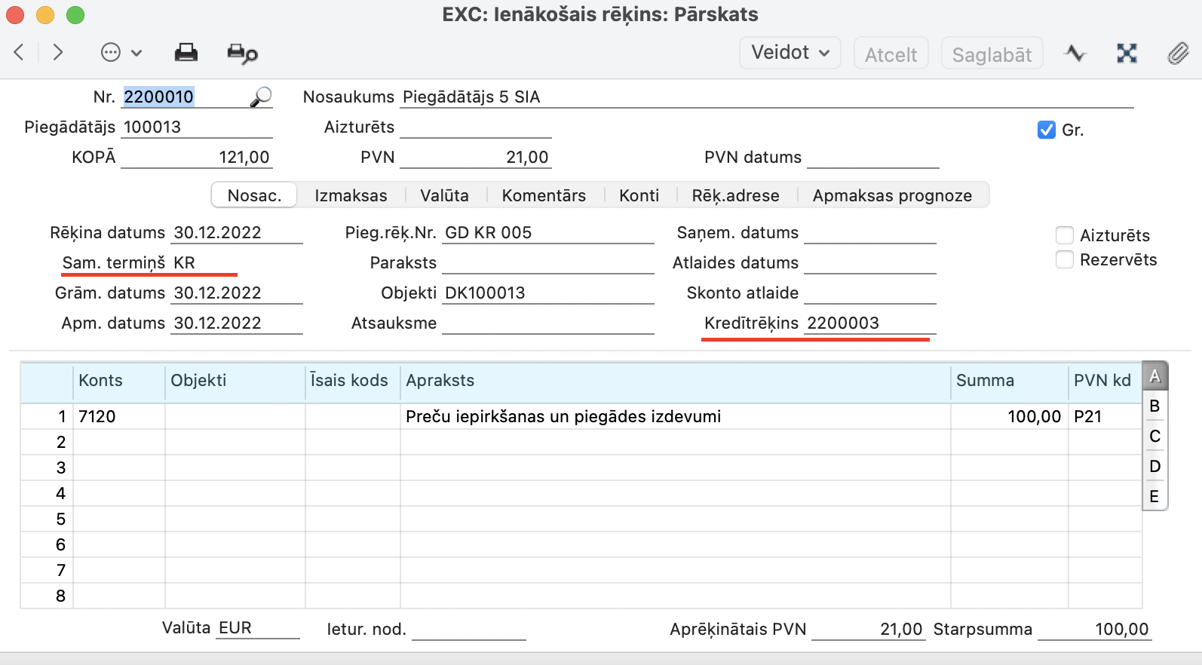Open the workflow overview icon

coord(1127,54)
